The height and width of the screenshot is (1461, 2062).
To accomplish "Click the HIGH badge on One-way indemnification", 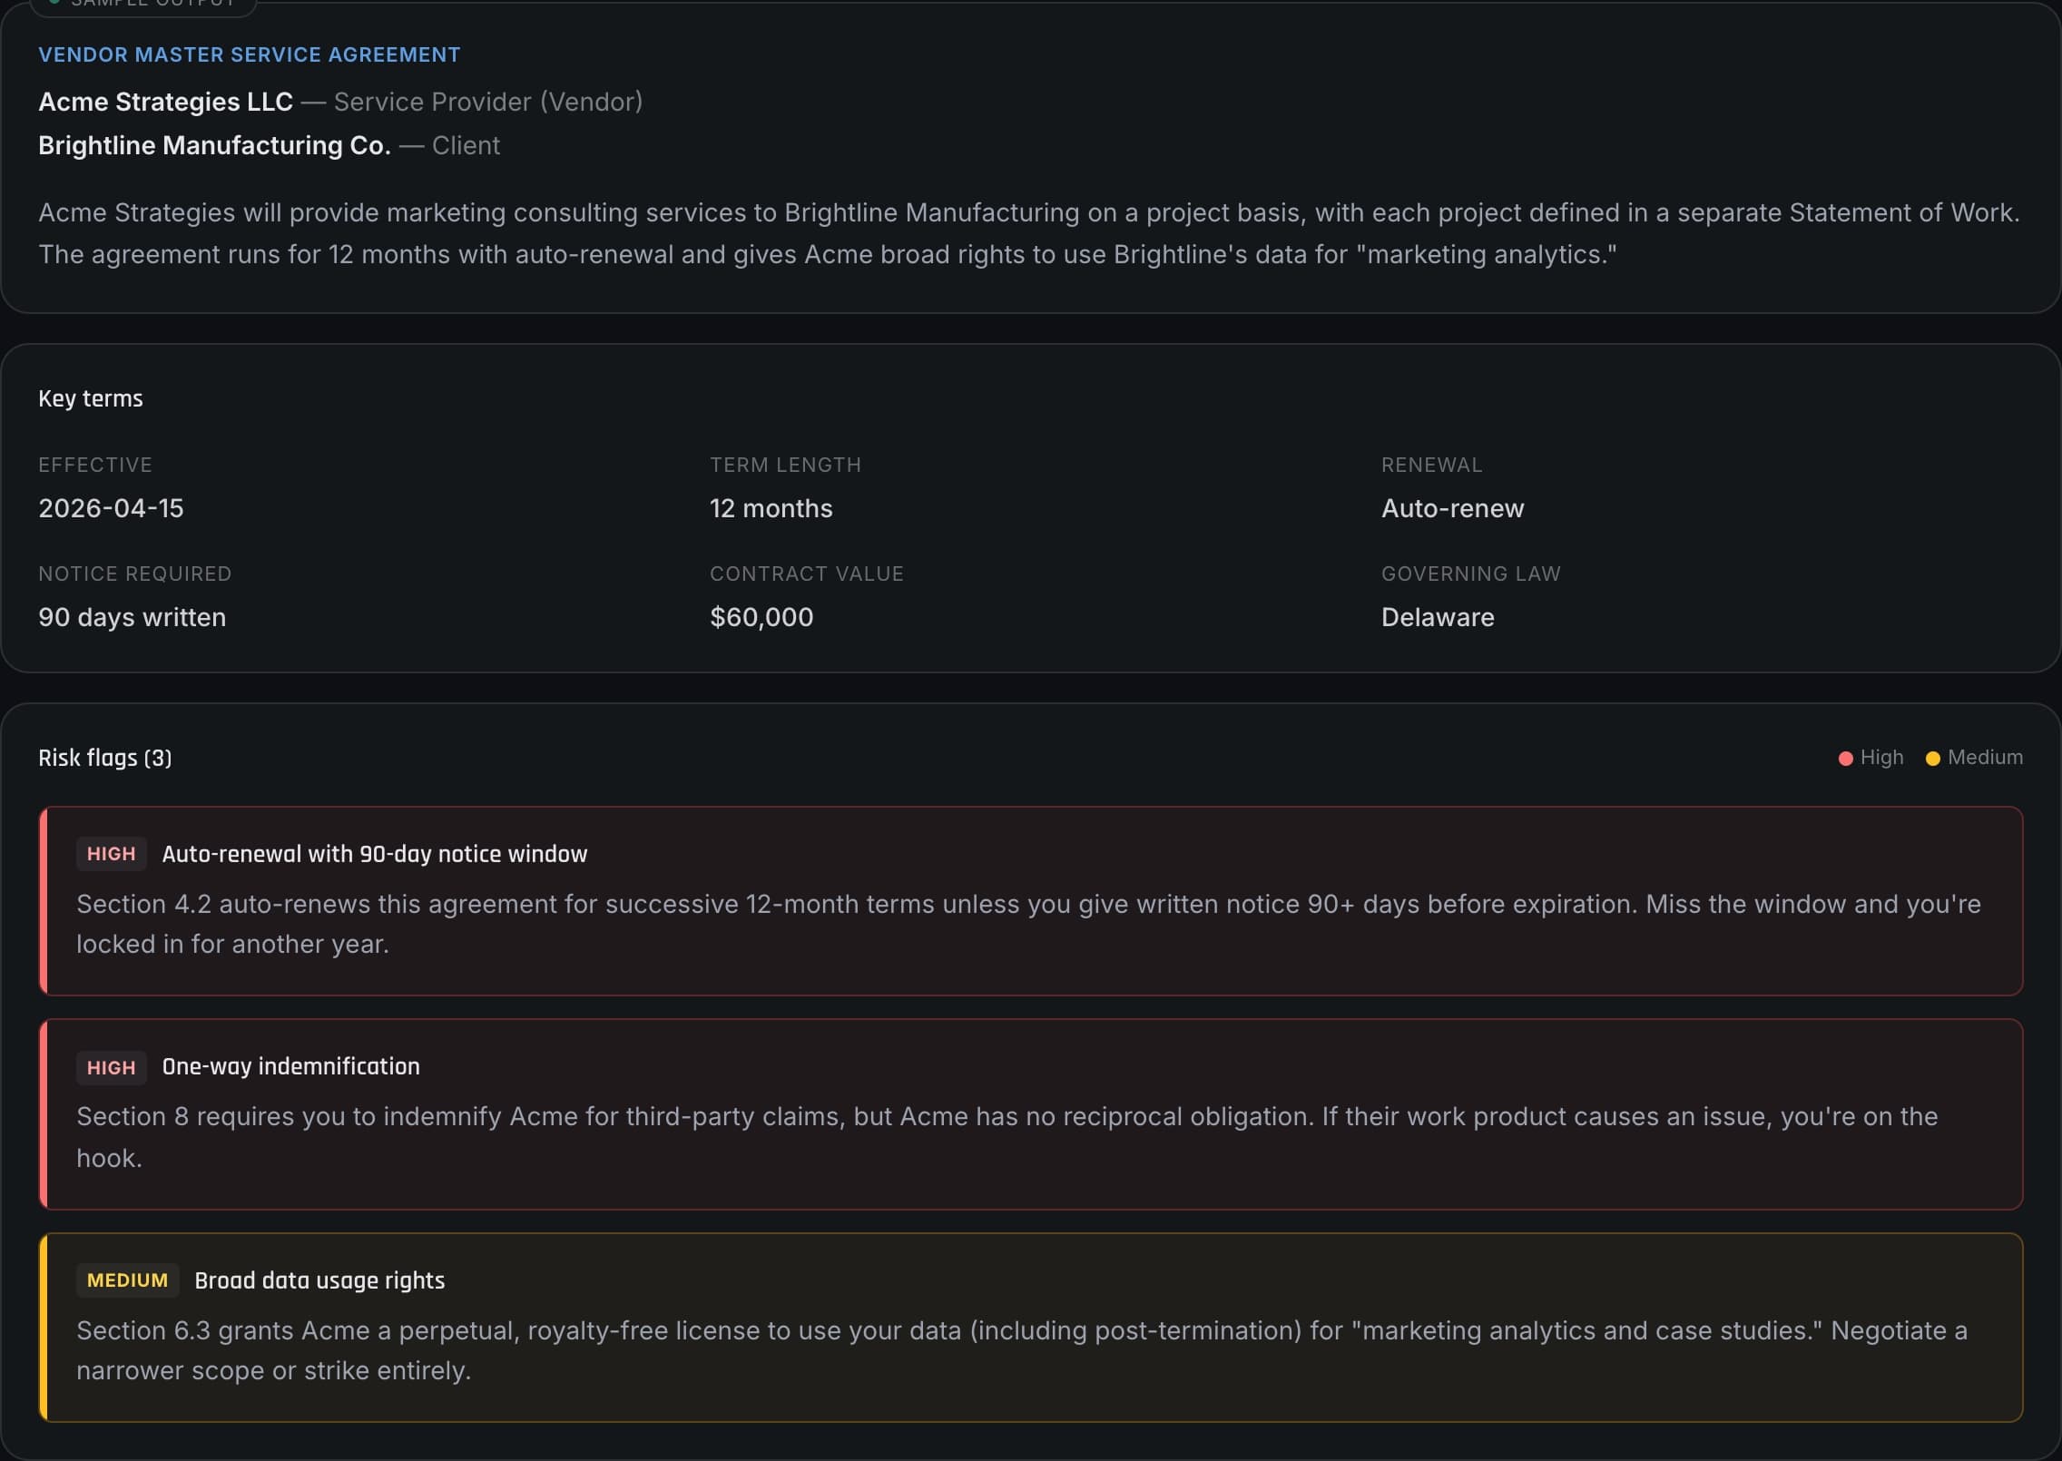I will tap(111, 1068).
